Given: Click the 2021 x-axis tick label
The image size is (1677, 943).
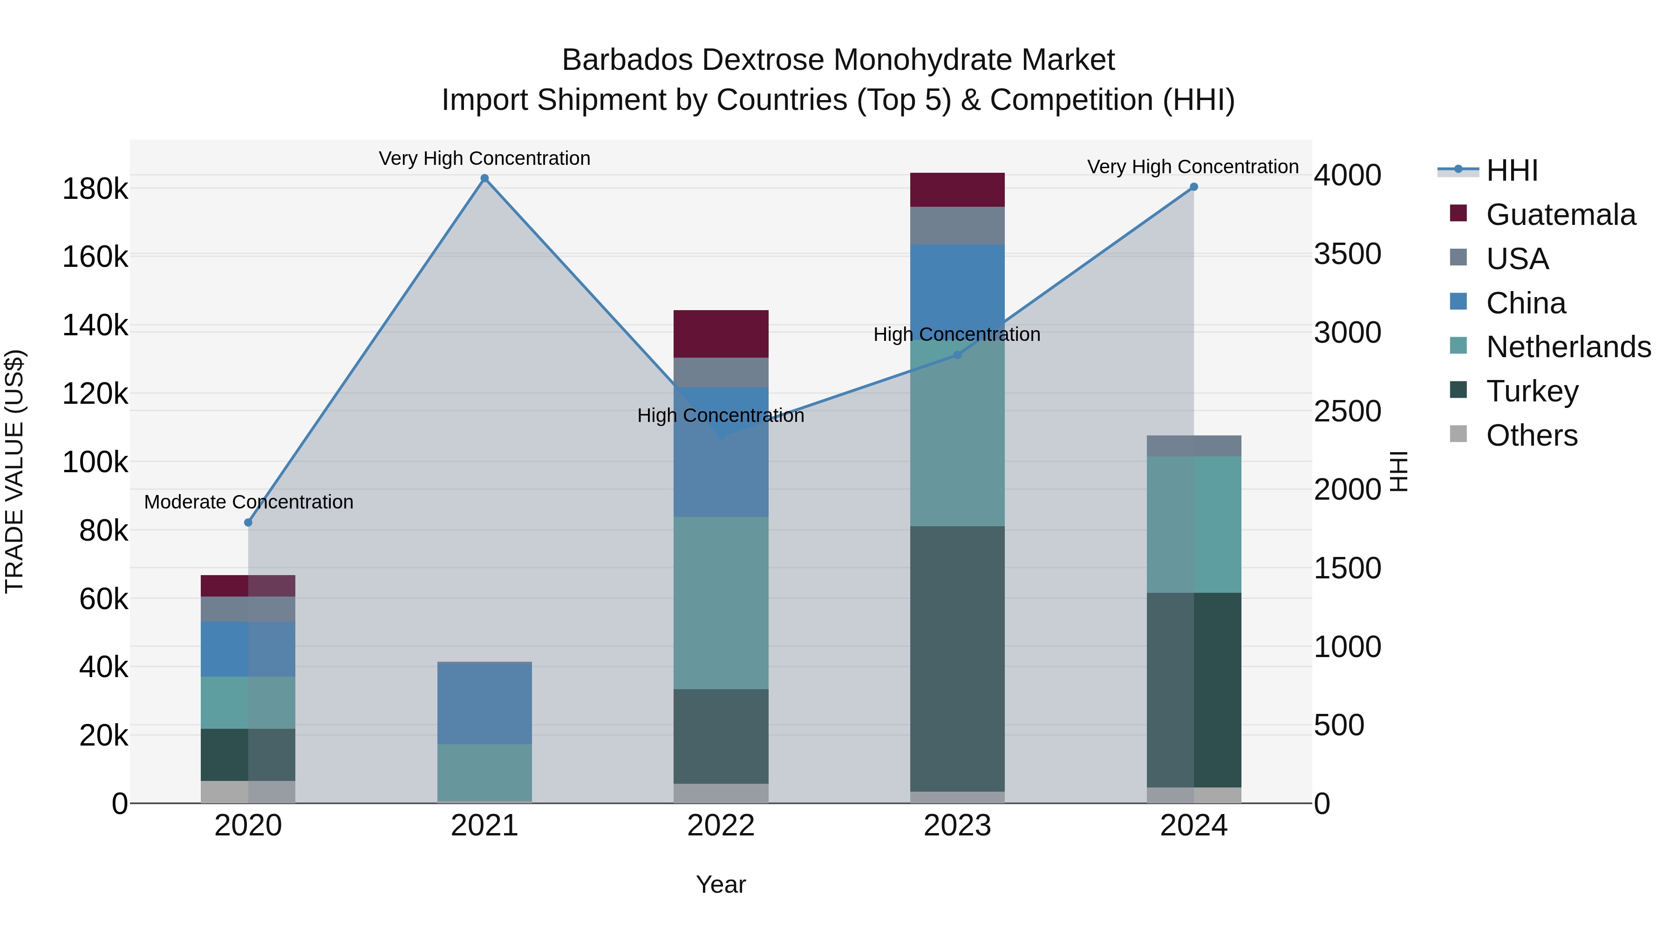Looking at the screenshot, I should pos(484,826).
